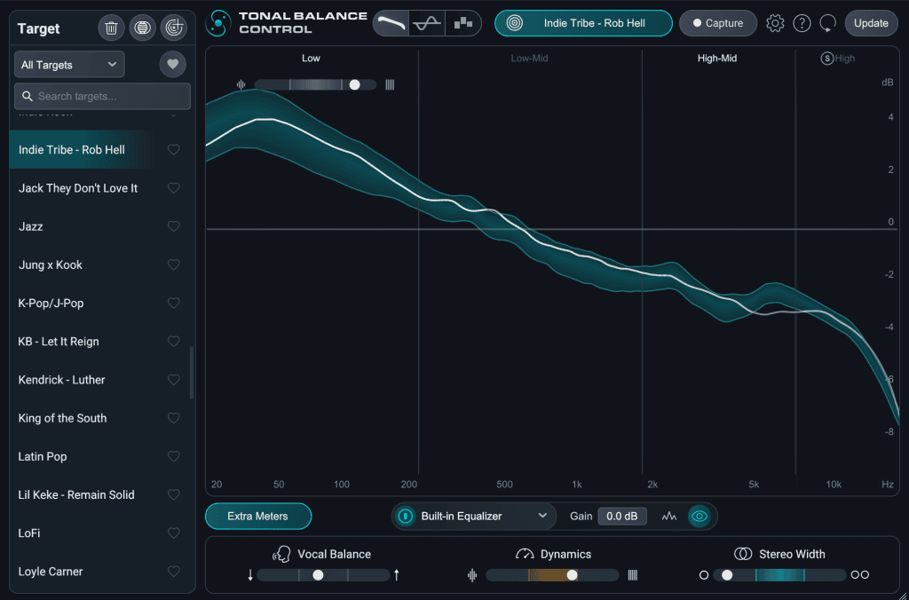The height and width of the screenshot is (600, 909).
Task: Click the target list scrollbar
Action: (x=192, y=374)
